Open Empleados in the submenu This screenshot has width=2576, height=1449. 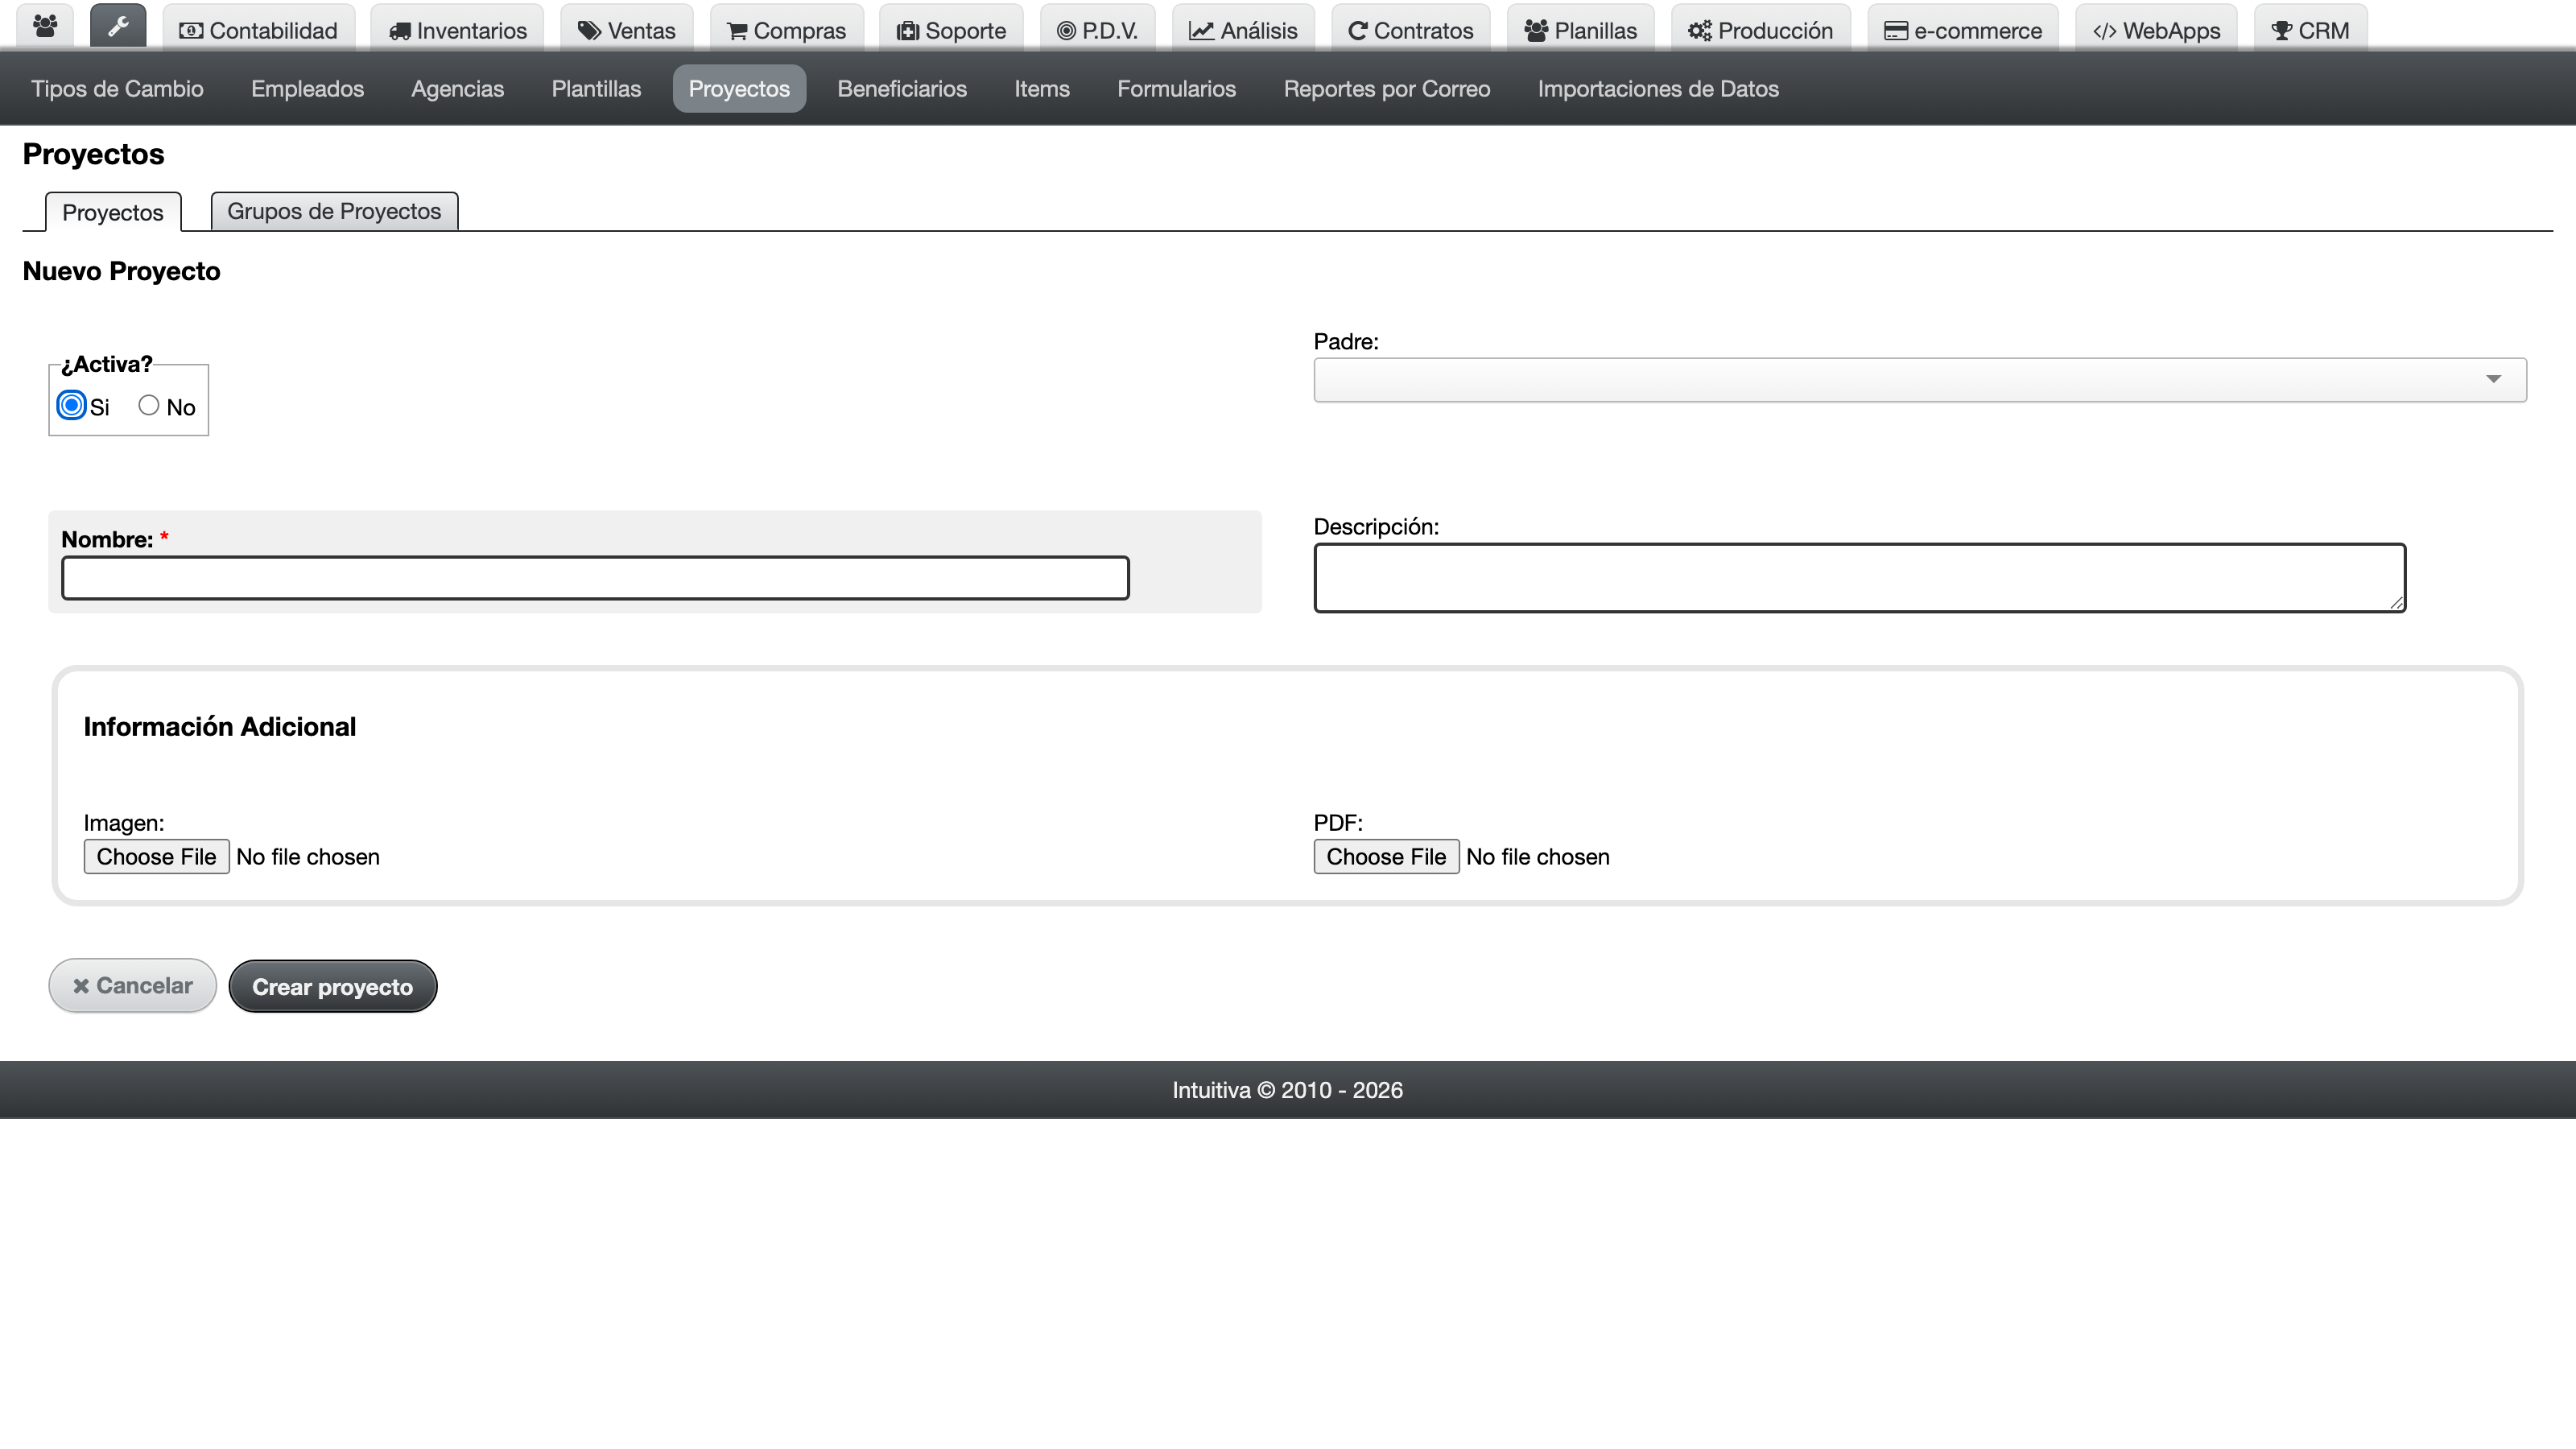(x=307, y=88)
